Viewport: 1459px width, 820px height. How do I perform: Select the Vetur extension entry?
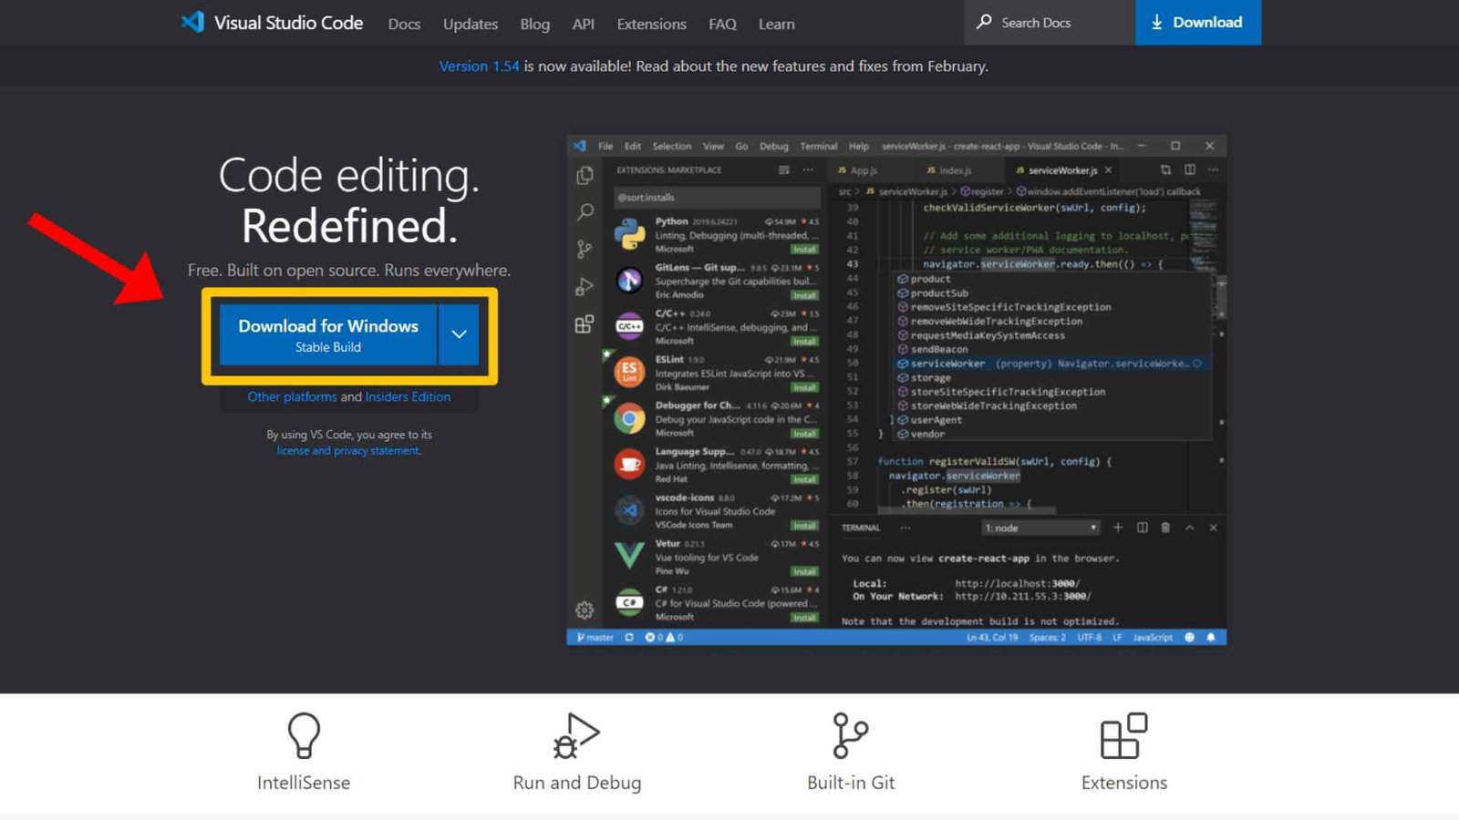[x=716, y=557]
